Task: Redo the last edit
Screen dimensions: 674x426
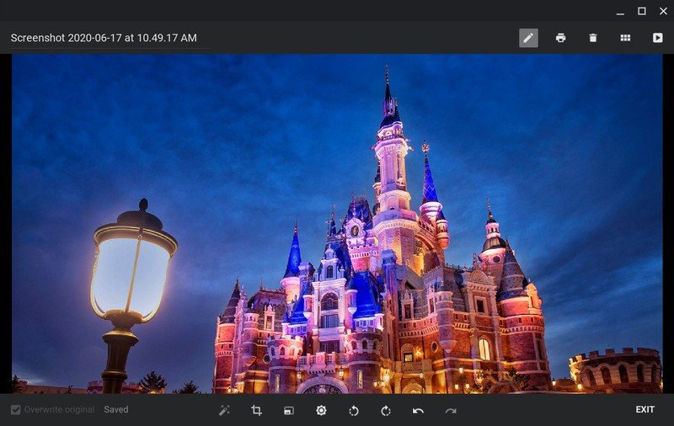Action: pyautogui.click(x=451, y=411)
